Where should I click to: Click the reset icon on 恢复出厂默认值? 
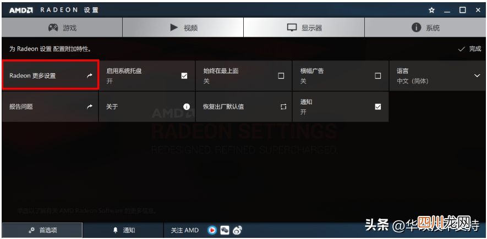click(x=283, y=107)
